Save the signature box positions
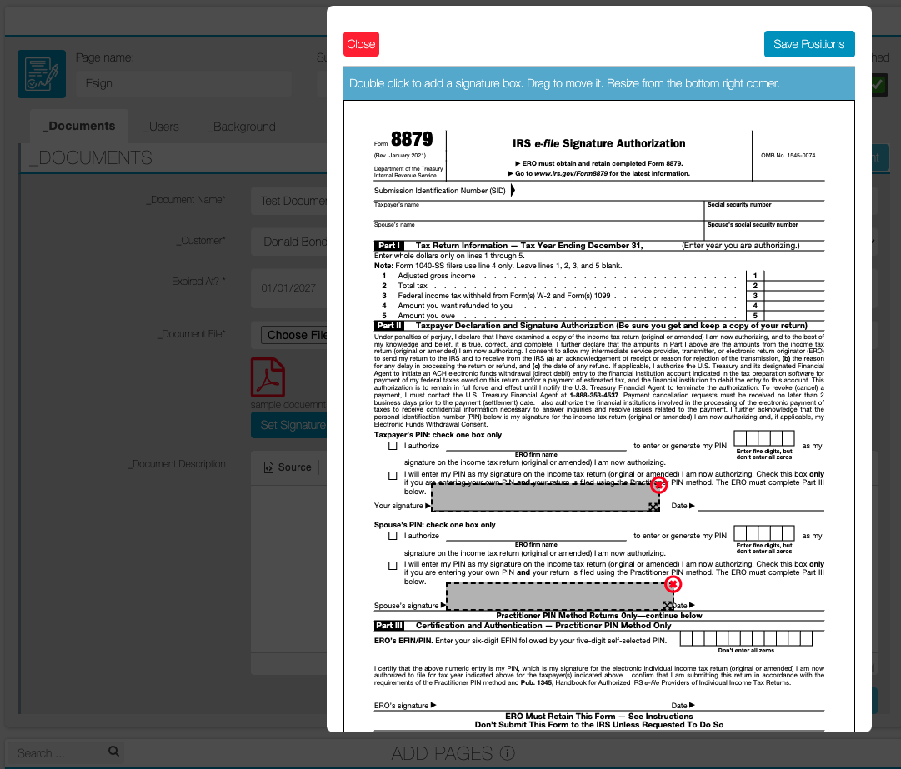 (809, 44)
